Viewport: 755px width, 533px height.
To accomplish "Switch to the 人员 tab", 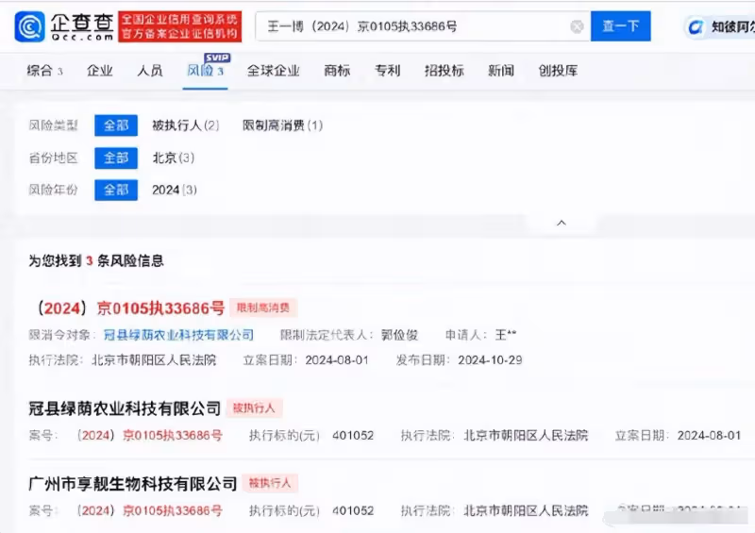I will pyautogui.click(x=150, y=71).
